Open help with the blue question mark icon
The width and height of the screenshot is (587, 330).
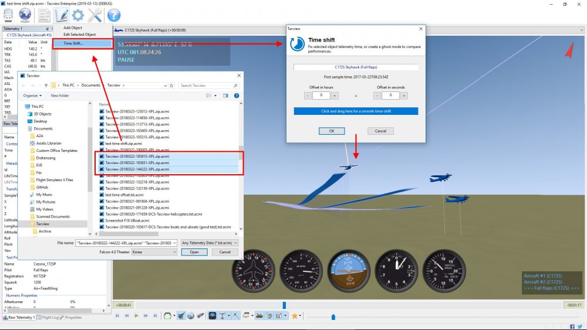(113, 15)
